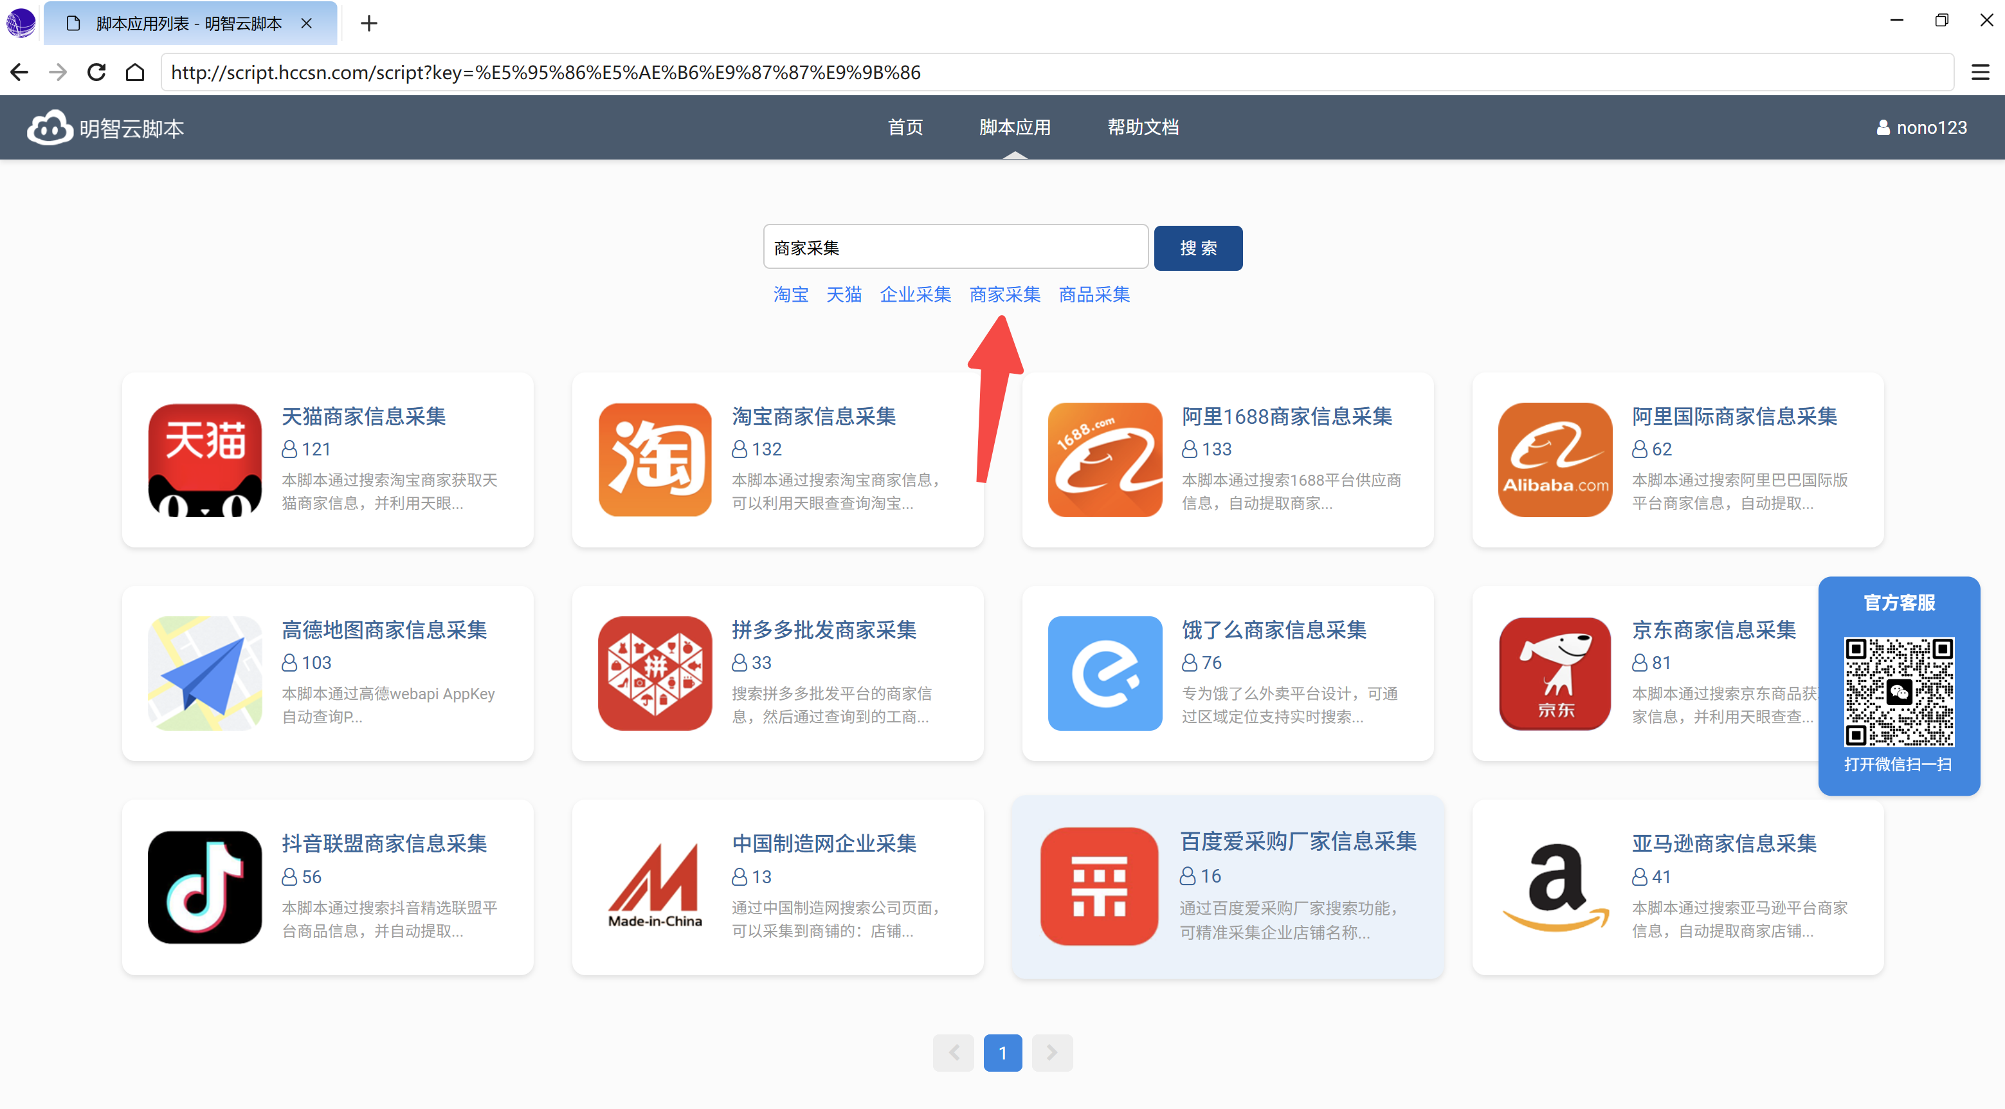Screen dimensions: 2005x1109
Task: Open 亚马逊商家信息采集 title
Action: [x=1724, y=843]
